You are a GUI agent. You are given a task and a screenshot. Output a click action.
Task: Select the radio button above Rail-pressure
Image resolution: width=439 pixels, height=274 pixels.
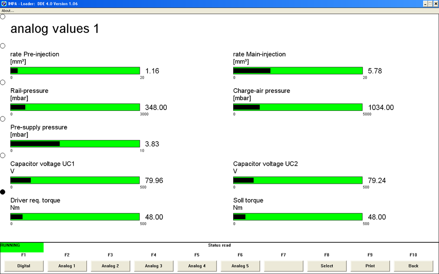3,82
